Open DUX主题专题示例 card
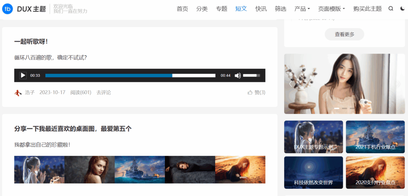This screenshot has width=408, height=196. click(314, 137)
